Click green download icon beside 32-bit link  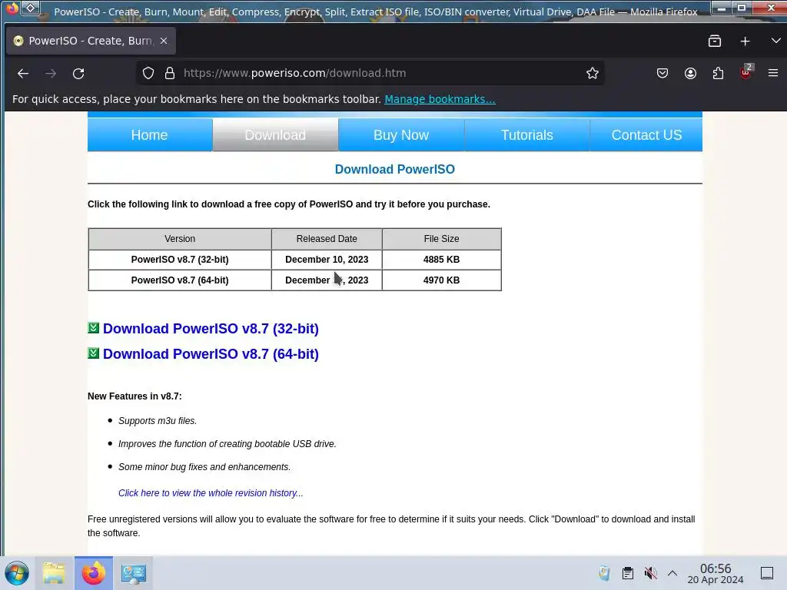point(93,327)
